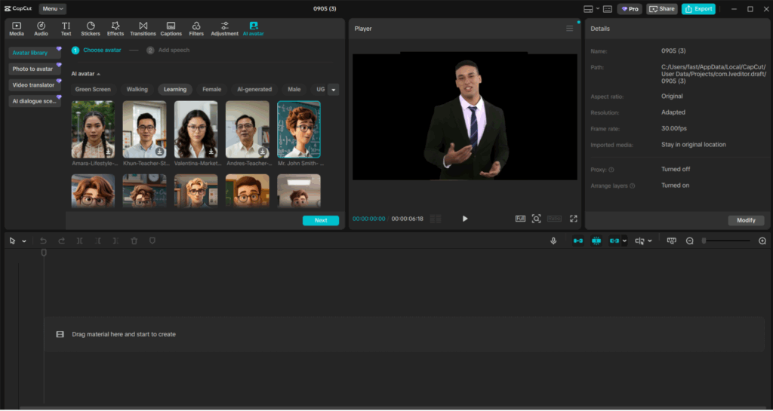Select the Khun-Teacher avatar thumbnail
Screen dimensions: 773x411
click(144, 130)
